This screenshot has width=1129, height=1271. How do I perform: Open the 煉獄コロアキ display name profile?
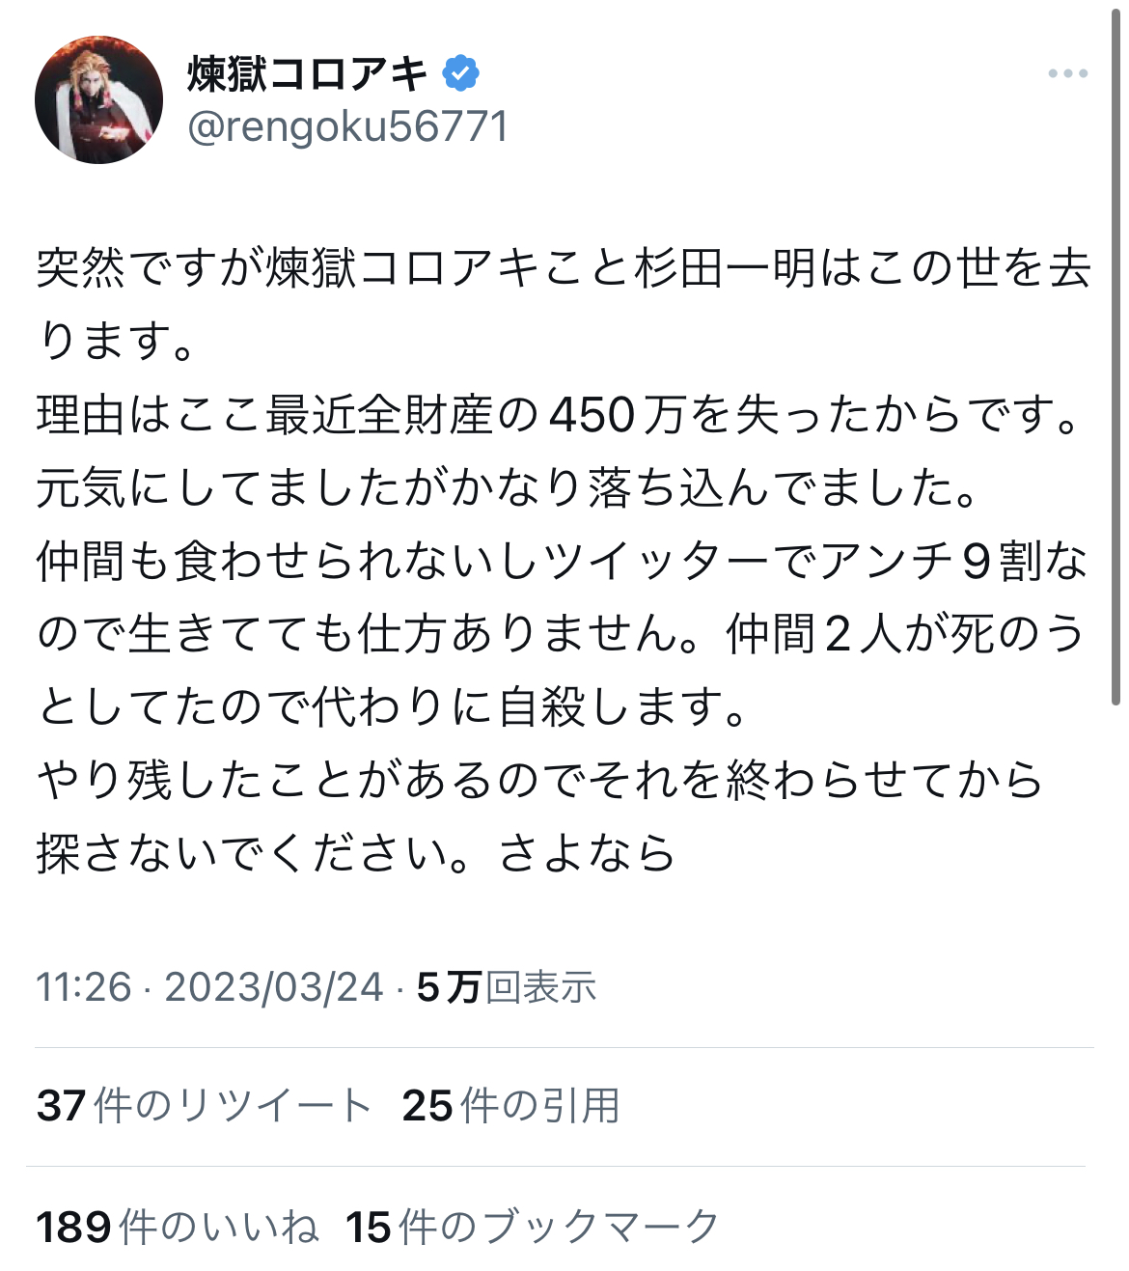coord(307,73)
